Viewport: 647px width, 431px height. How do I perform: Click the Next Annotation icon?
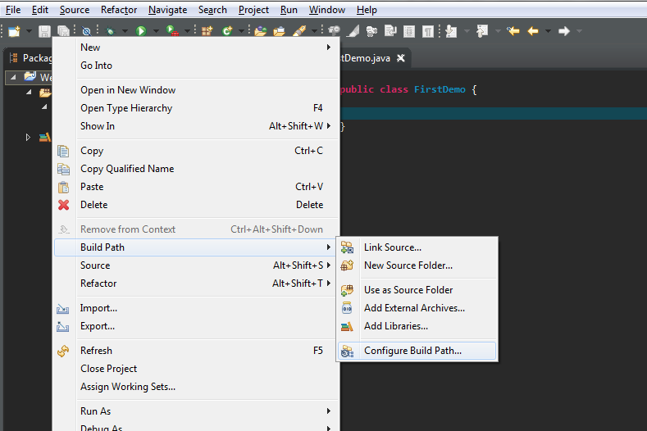pyautogui.click(x=451, y=31)
